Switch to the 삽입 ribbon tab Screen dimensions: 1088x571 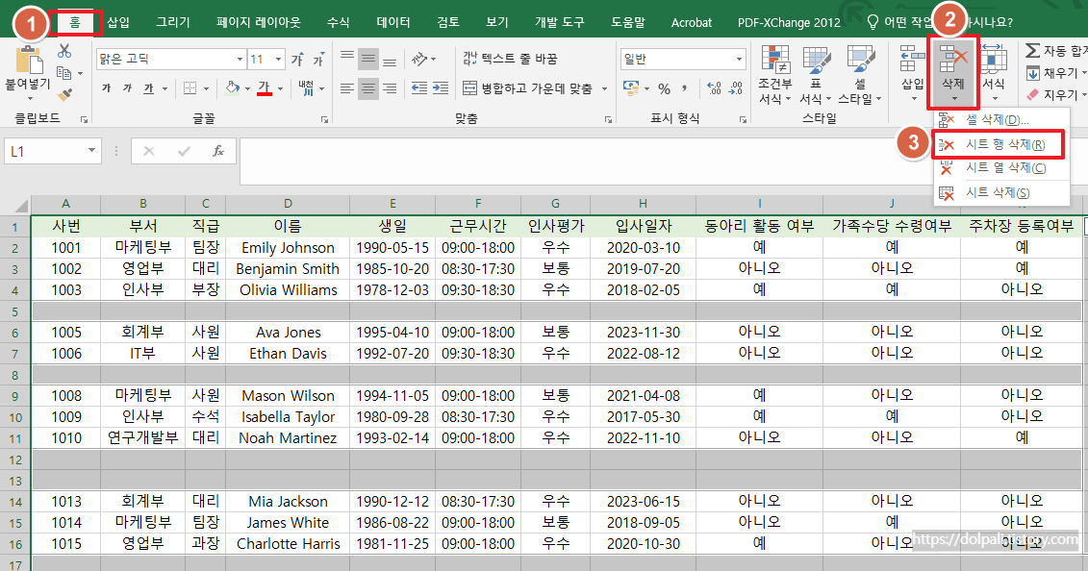click(x=117, y=21)
